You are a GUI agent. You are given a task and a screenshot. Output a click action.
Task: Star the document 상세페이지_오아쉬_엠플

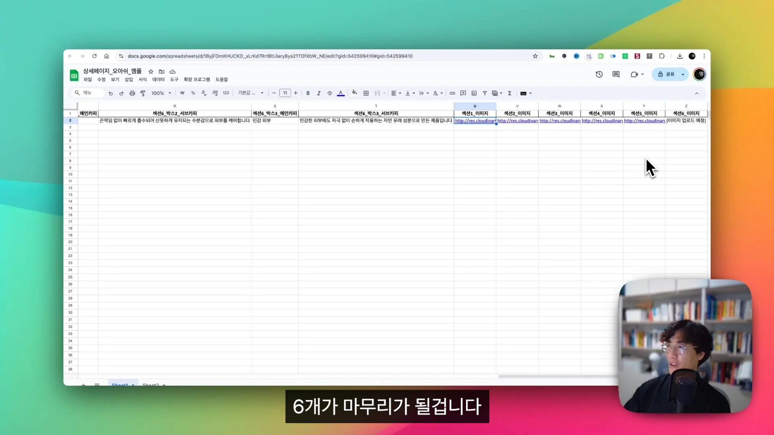[x=151, y=71]
